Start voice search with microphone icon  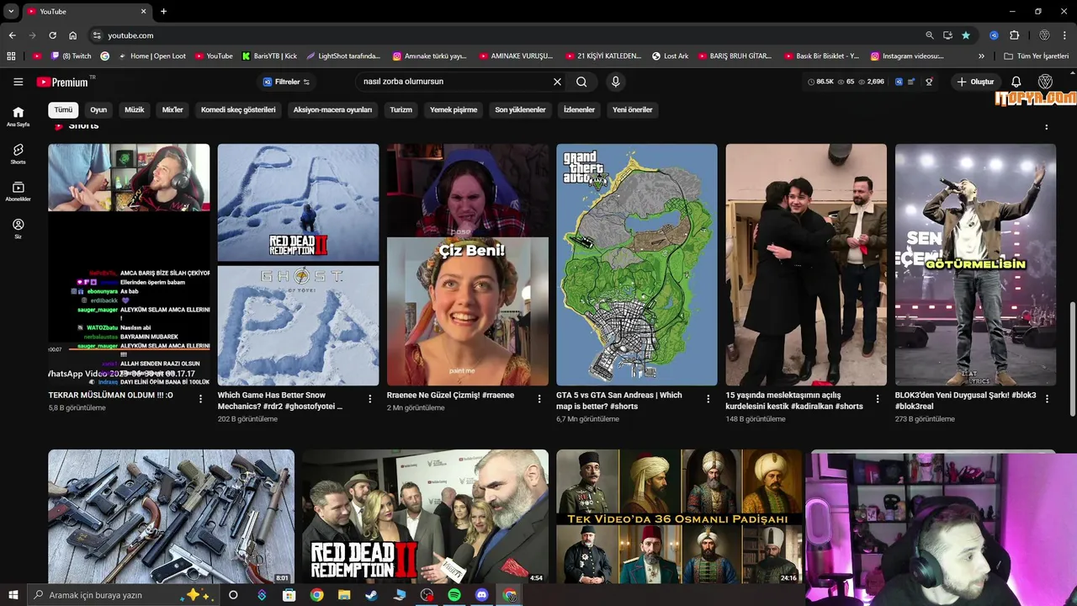[615, 82]
